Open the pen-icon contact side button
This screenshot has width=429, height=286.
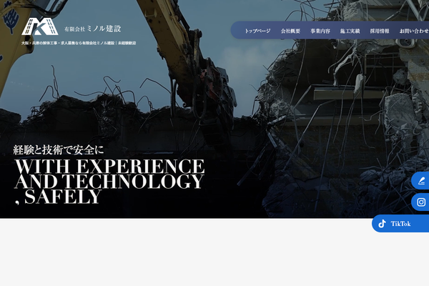[420, 181]
